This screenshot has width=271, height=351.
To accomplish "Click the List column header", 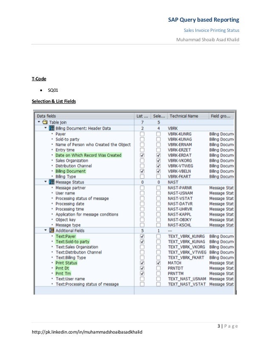I will click(x=142, y=116).
